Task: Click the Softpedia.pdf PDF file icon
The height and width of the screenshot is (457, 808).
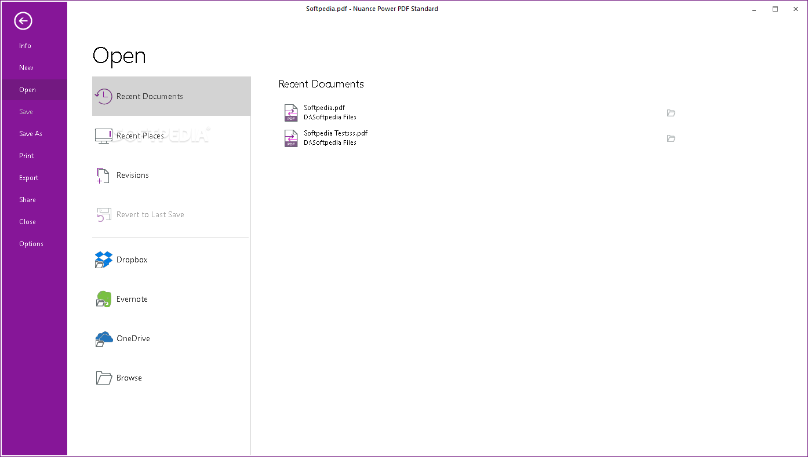Action: click(x=291, y=112)
